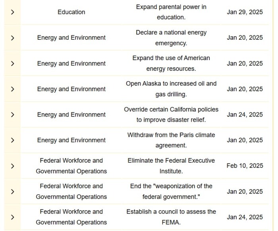The width and height of the screenshot is (278, 231).
Task: Expand the Federal Executive Institute row
Action: pyautogui.click(x=12, y=166)
